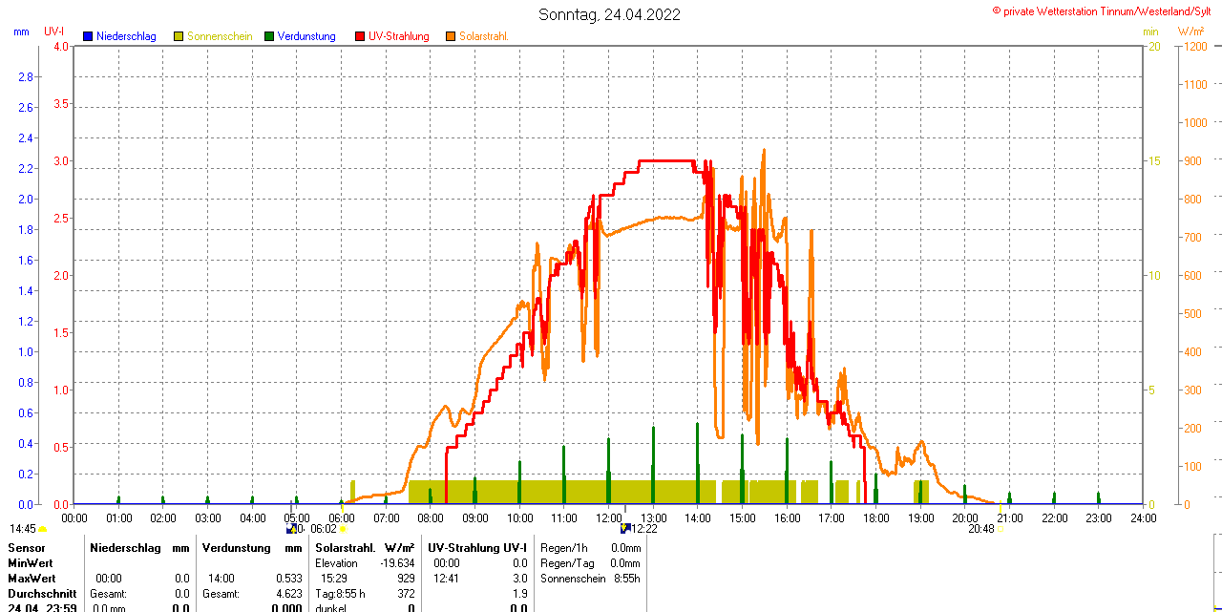Click the red UV-Strahlung legend square

pyautogui.click(x=360, y=36)
